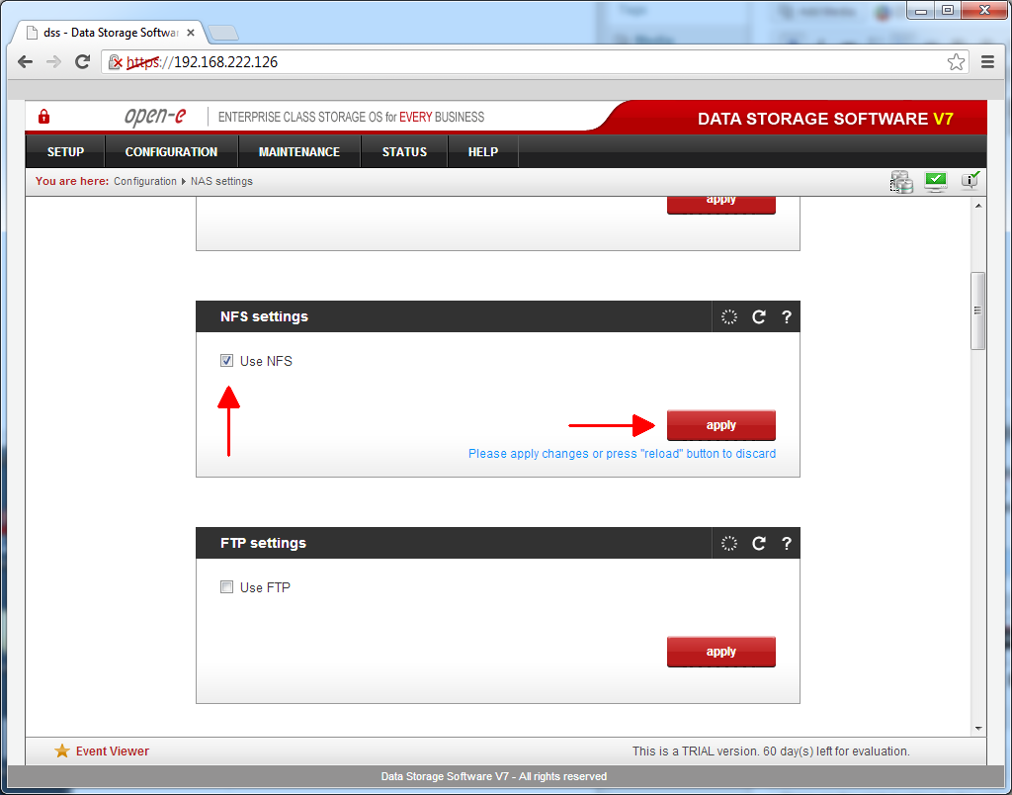Screen dimensions: 1012x795
Task: Click the vertical scrollbar thumb
Action: click(x=978, y=310)
